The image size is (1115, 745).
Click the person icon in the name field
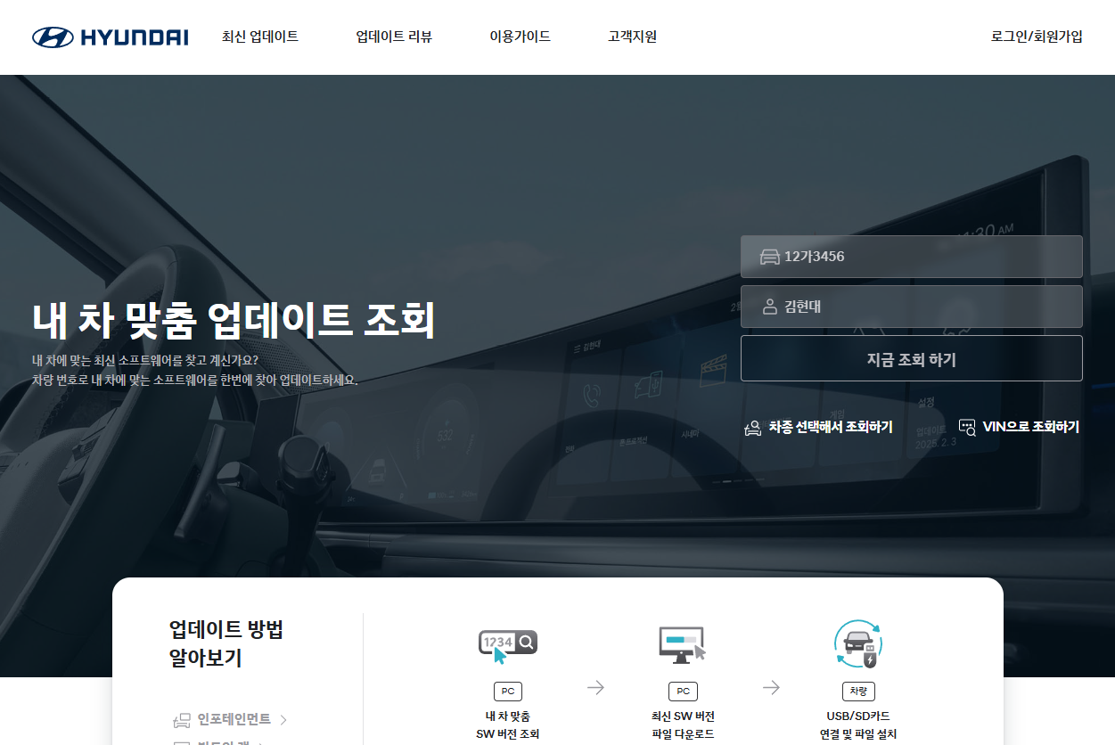tap(770, 306)
